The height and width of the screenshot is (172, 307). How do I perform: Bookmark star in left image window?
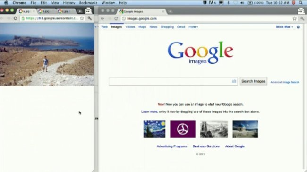click(82, 18)
